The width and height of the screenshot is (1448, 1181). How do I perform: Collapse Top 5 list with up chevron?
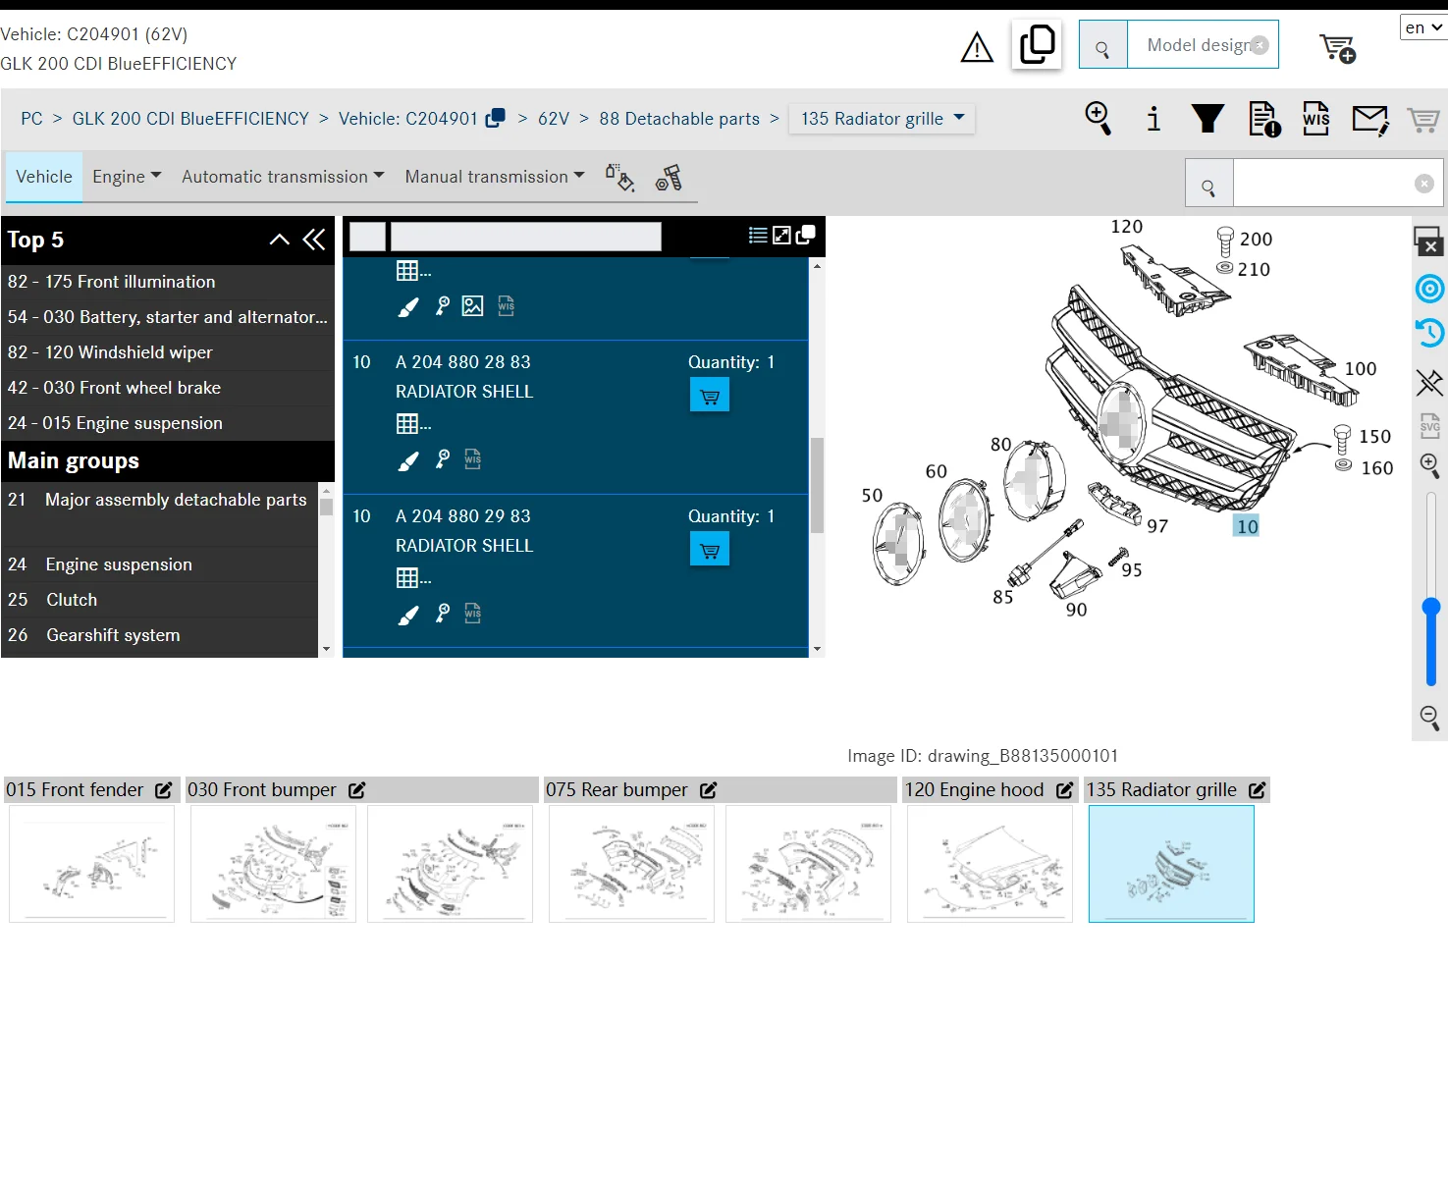pyautogui.click(x=280, y=240)
